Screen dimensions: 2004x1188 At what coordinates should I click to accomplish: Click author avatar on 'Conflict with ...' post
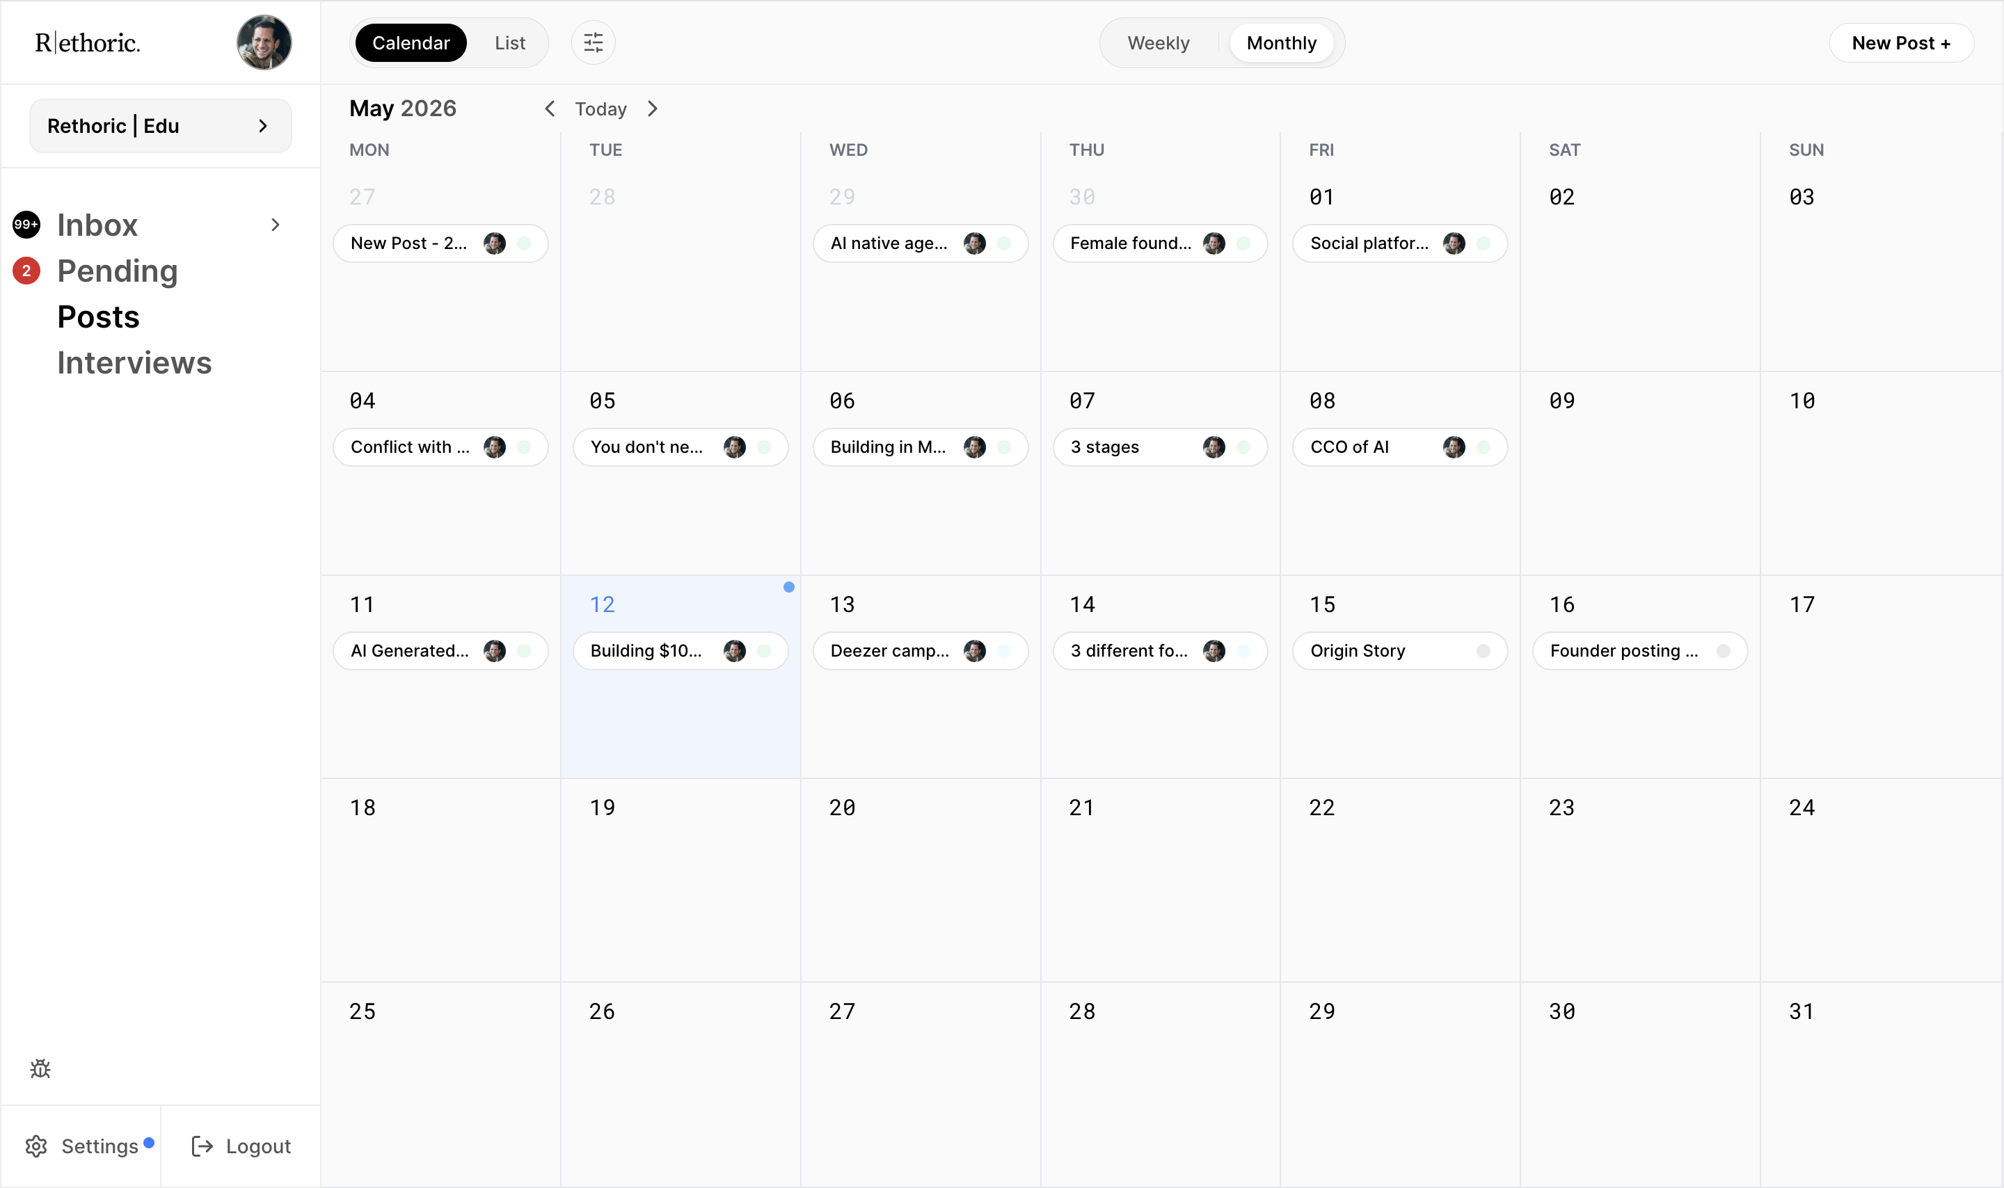495,447
